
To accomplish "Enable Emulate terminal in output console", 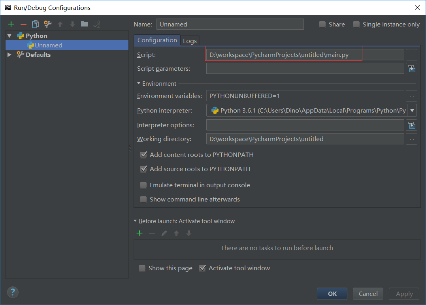I will click(x=143, y=185).
